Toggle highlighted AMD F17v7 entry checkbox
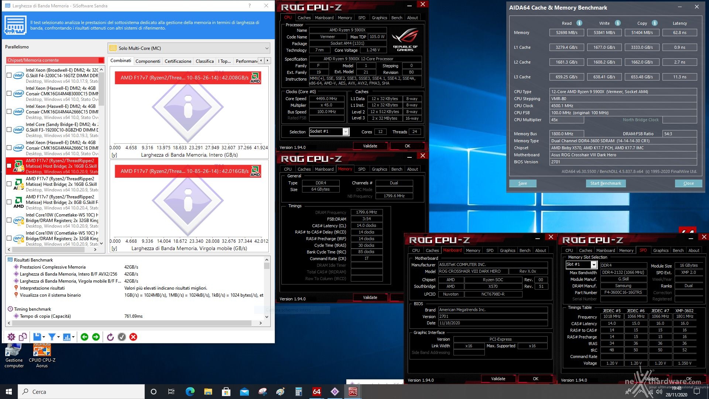 click(9, 166)
